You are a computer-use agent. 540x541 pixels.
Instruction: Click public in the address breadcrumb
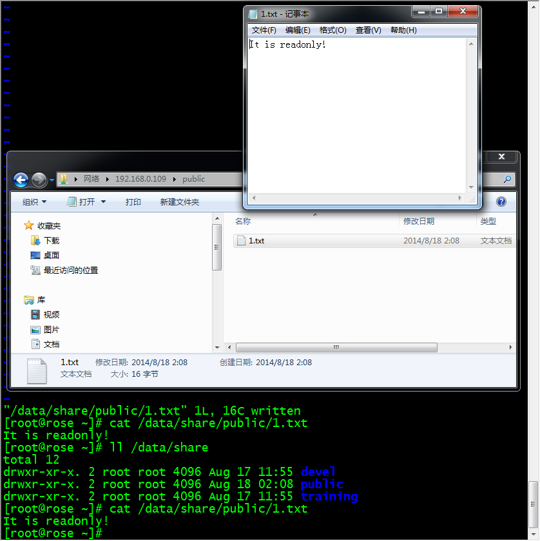tap(193, 179)
